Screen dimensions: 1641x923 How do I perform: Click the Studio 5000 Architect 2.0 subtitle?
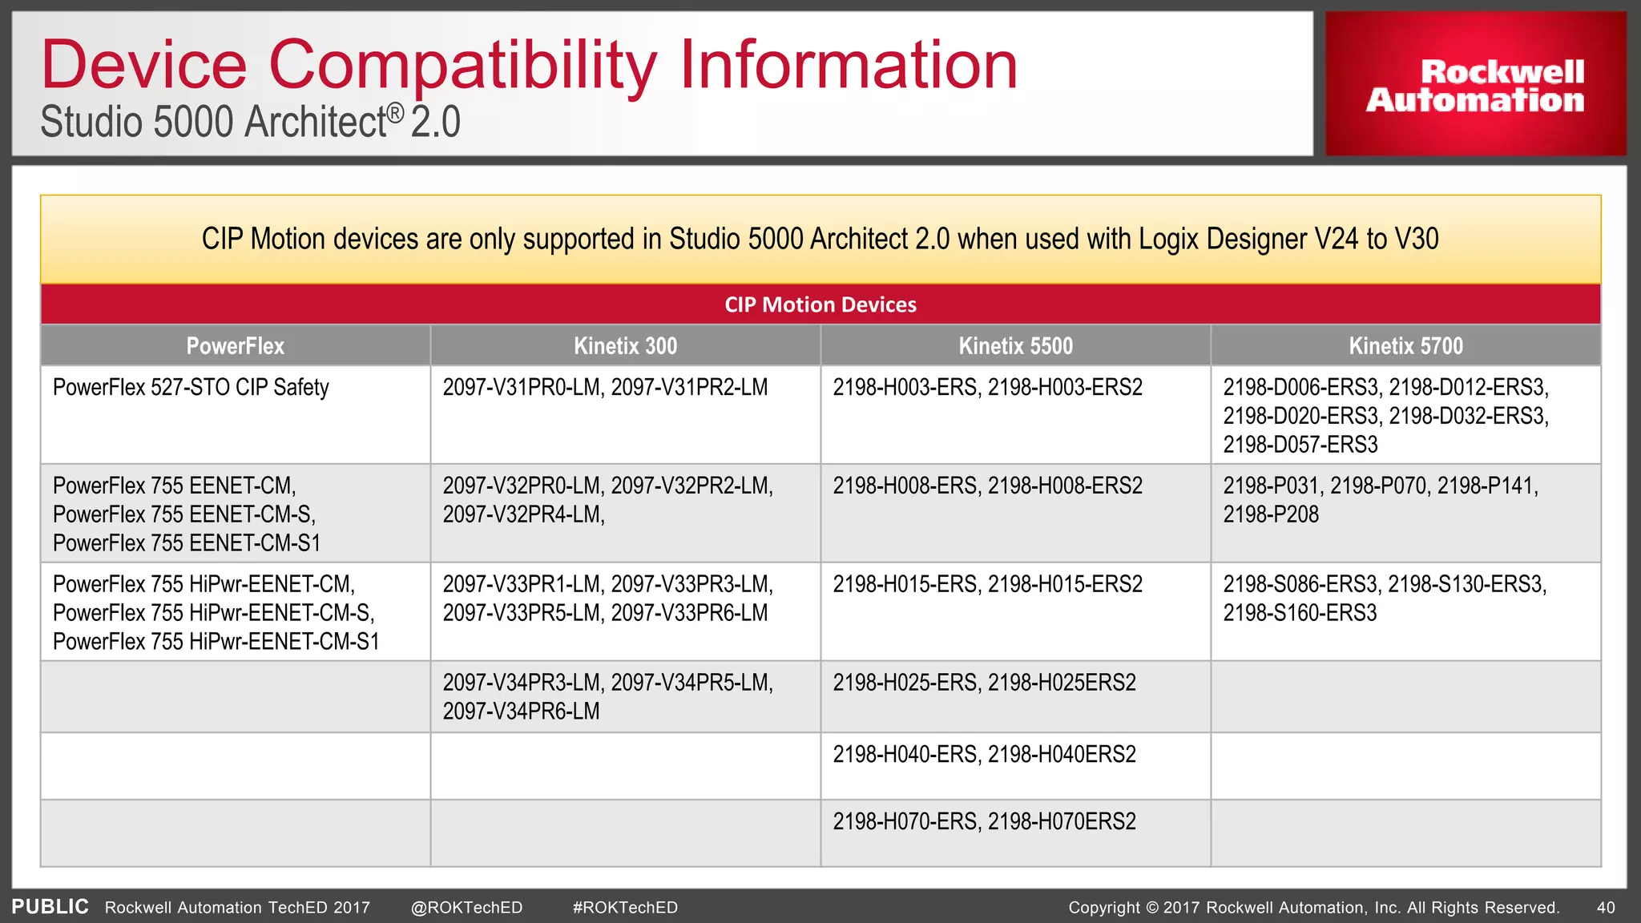click(x=250, y=123)
